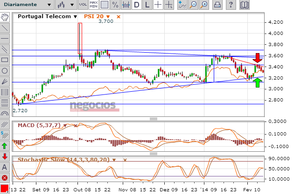
Task: Click the area comparison chart icon
Action: [x=126, y=5]
